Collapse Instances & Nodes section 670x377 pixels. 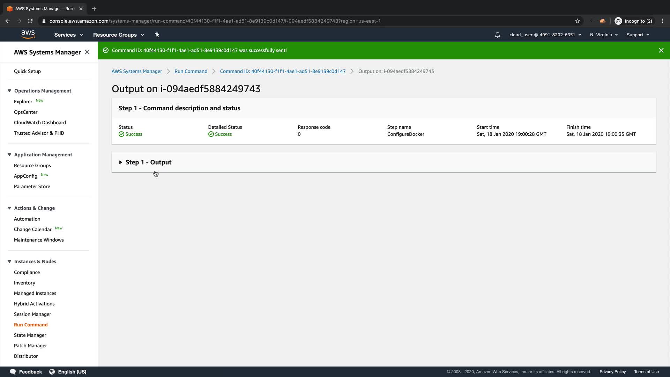coord(9,261)
